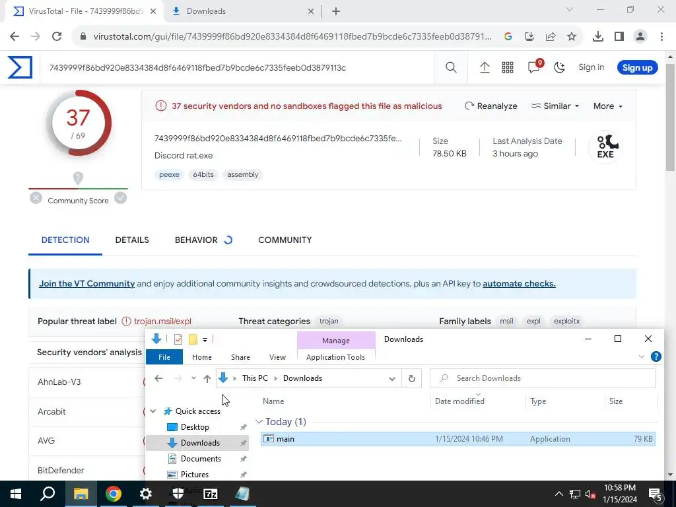This screenshot has width=676, height=507.
Task: Open the More dropdown
Action: [607, 106]
